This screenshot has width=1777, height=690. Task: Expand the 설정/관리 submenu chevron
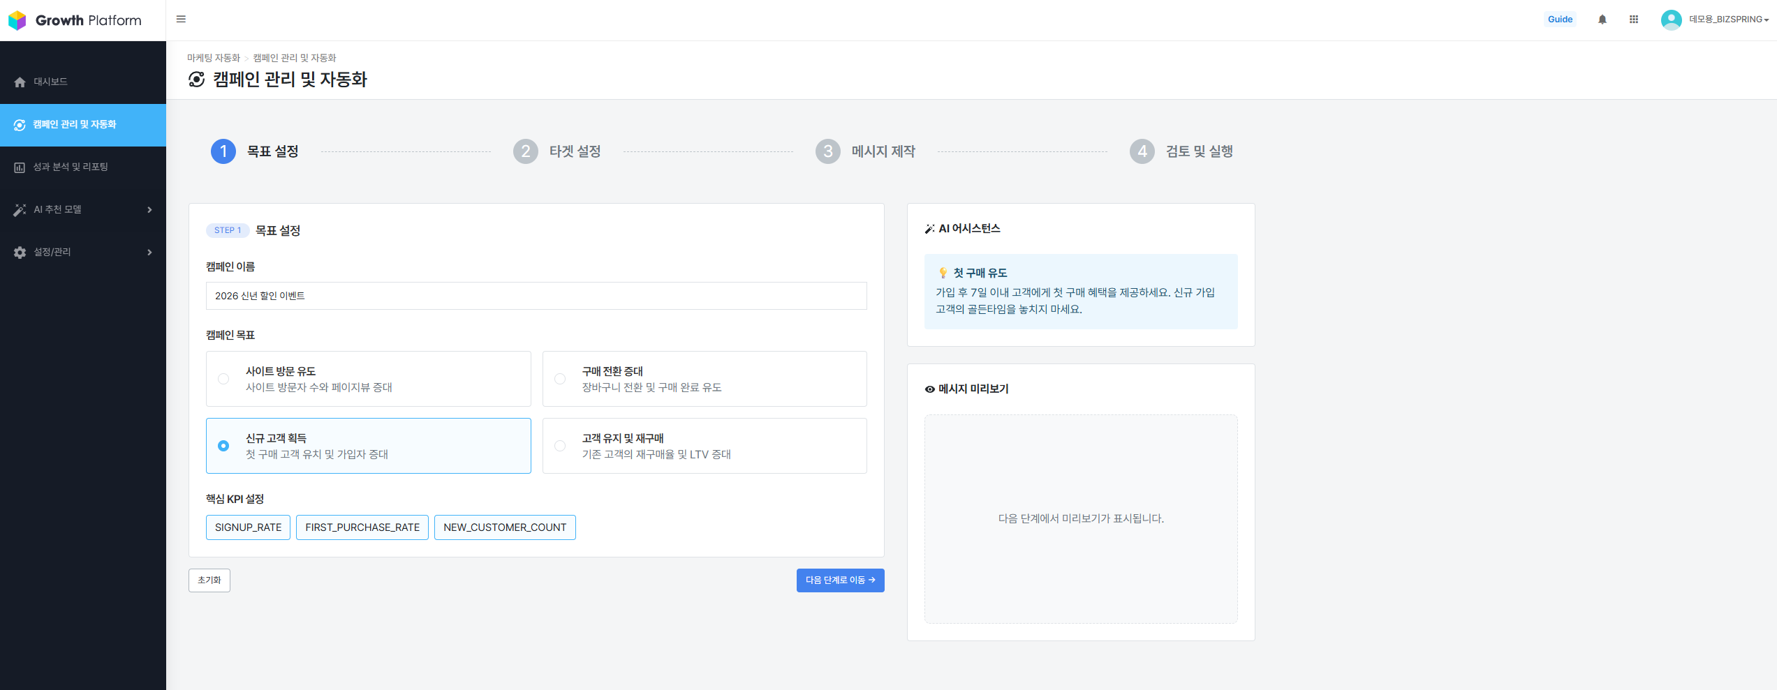(149, 253)
